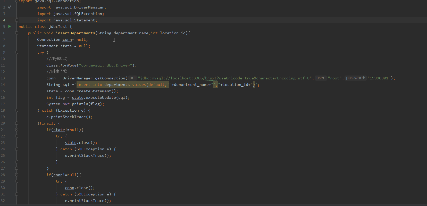Click the JDBC URL string with localhost:3306
Viewport: 427px width, 206px height.
point(225,78)
